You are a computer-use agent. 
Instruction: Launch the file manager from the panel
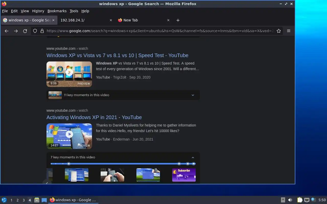point(37,200)
